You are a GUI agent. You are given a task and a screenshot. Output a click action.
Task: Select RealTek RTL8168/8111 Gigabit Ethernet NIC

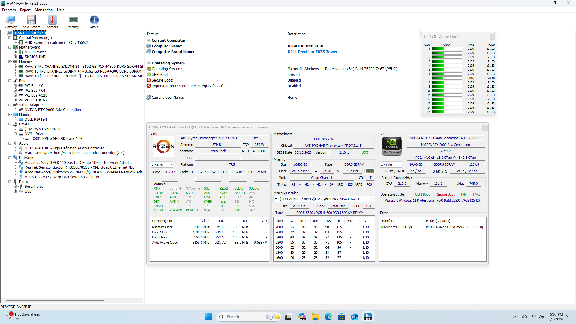79,167
